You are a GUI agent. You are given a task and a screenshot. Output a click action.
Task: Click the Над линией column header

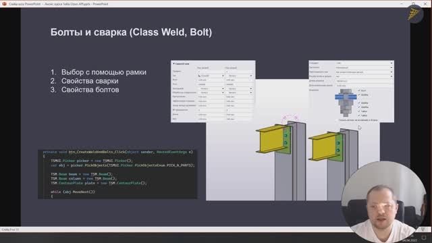pyautogui.click(x=202, y=67)
